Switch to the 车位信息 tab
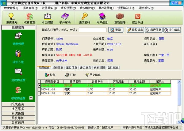This screenshot has height=131, width=184. point(71,68)
